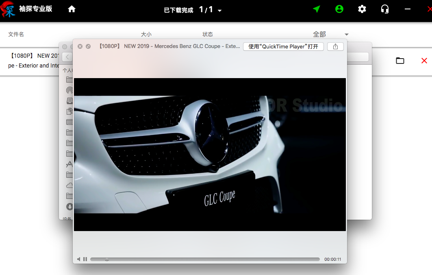Click the Finder back navigation arrow
Viewport: 432px width, 275px height.
coord(67,57)
